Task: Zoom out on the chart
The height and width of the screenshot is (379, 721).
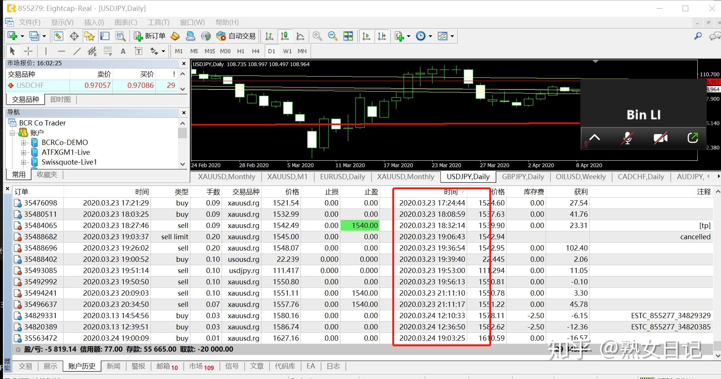Action: point(332,36)
